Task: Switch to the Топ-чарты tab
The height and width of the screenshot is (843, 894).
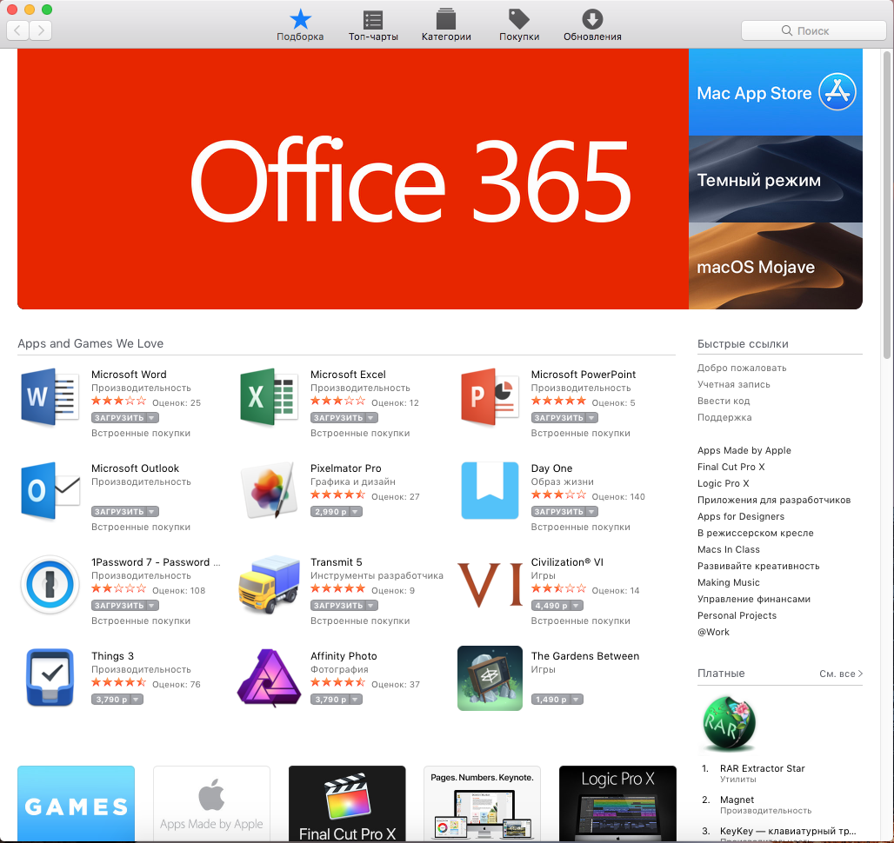Action: [373, 25]
